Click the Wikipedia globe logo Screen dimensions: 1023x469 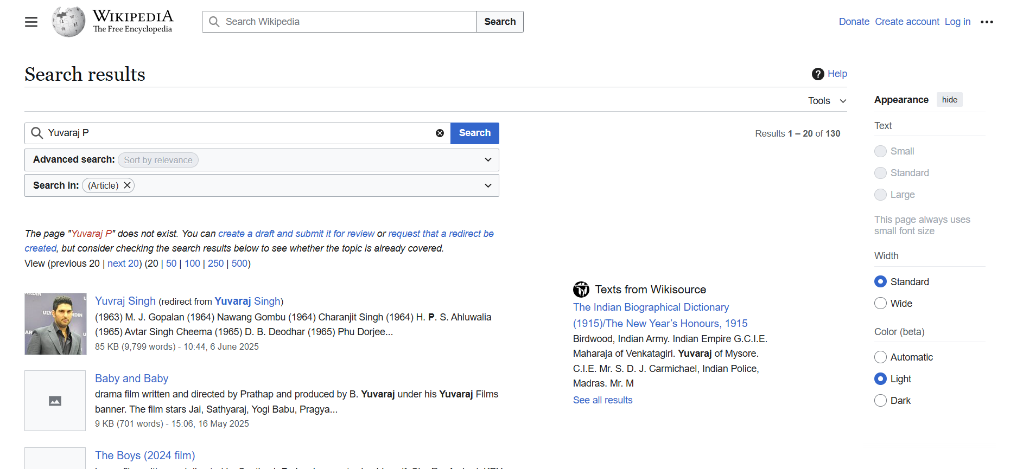point(68,22)
